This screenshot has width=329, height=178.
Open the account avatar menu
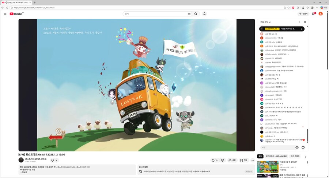pyautogui.click(x=321, y=14)
